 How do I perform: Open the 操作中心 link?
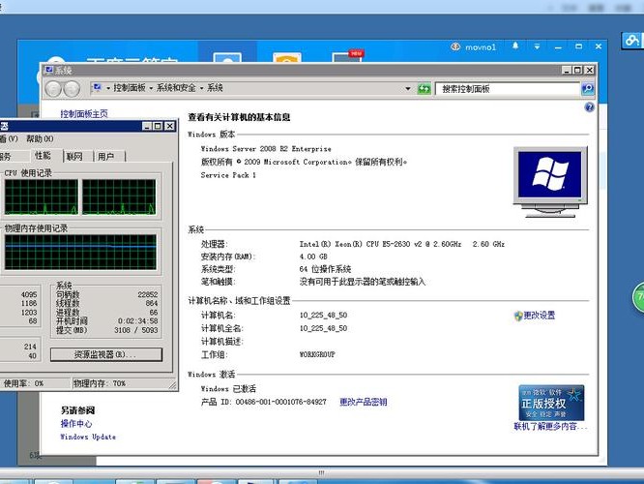pos(76,424)
